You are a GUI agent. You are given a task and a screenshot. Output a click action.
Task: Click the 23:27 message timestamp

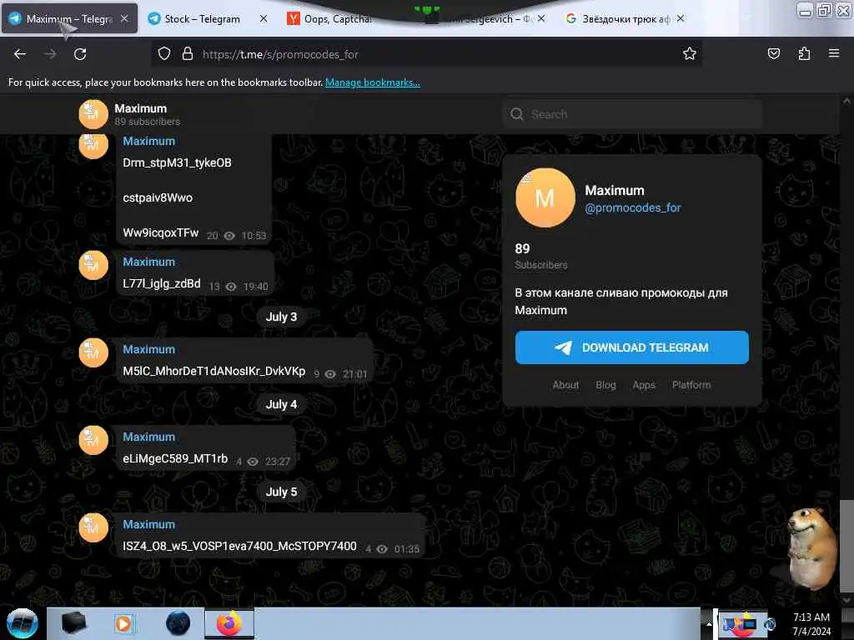coord(277,462)
